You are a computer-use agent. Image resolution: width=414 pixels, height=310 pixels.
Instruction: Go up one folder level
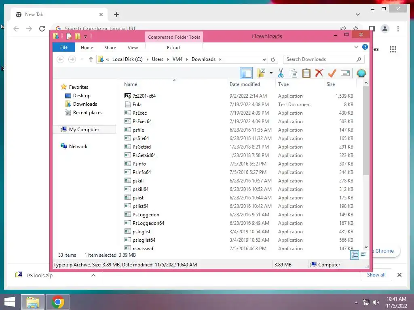tap(91, 59)
